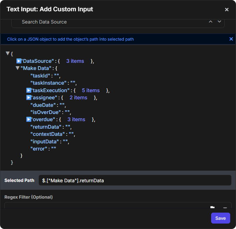Image resolution: width=236 pixels, height=229 pixels.
Task: Click the "taskExecution" key label
Action: (50, 90)
